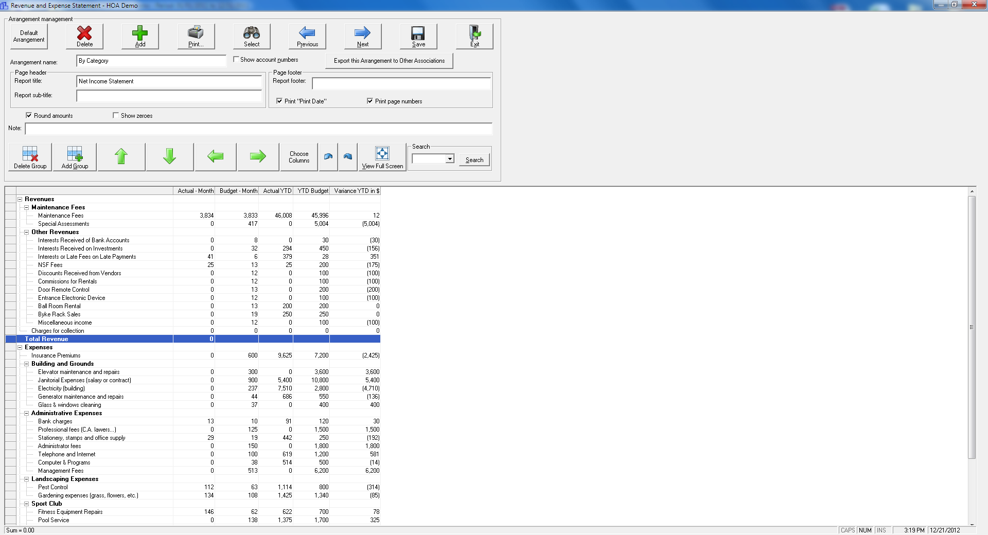Collapse the Other Revenues group
Viewport: 988px width, 535px height.
click(26, 232)
